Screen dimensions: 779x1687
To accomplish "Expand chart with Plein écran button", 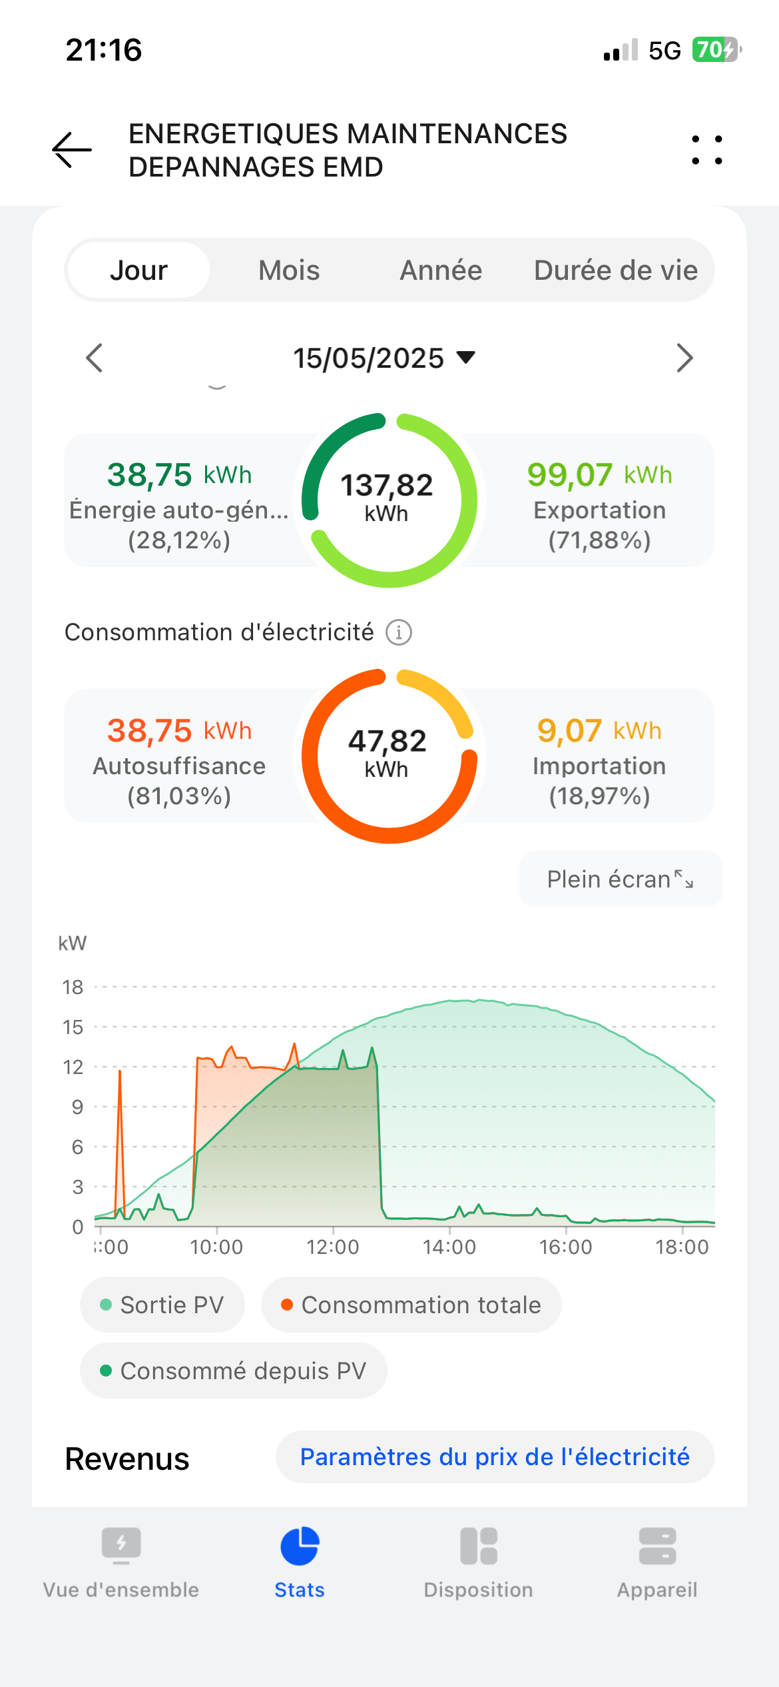I will (x=621, y=879).
